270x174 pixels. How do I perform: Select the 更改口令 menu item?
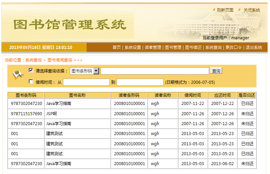(234, 47)
